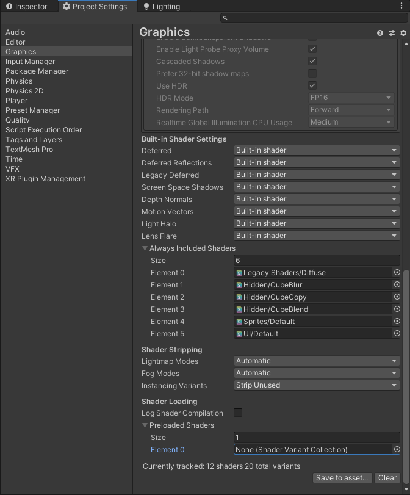Screen dimensions: 410x495
Task: Open the window's three-dot options menu
Action: (x=401, y=5)
